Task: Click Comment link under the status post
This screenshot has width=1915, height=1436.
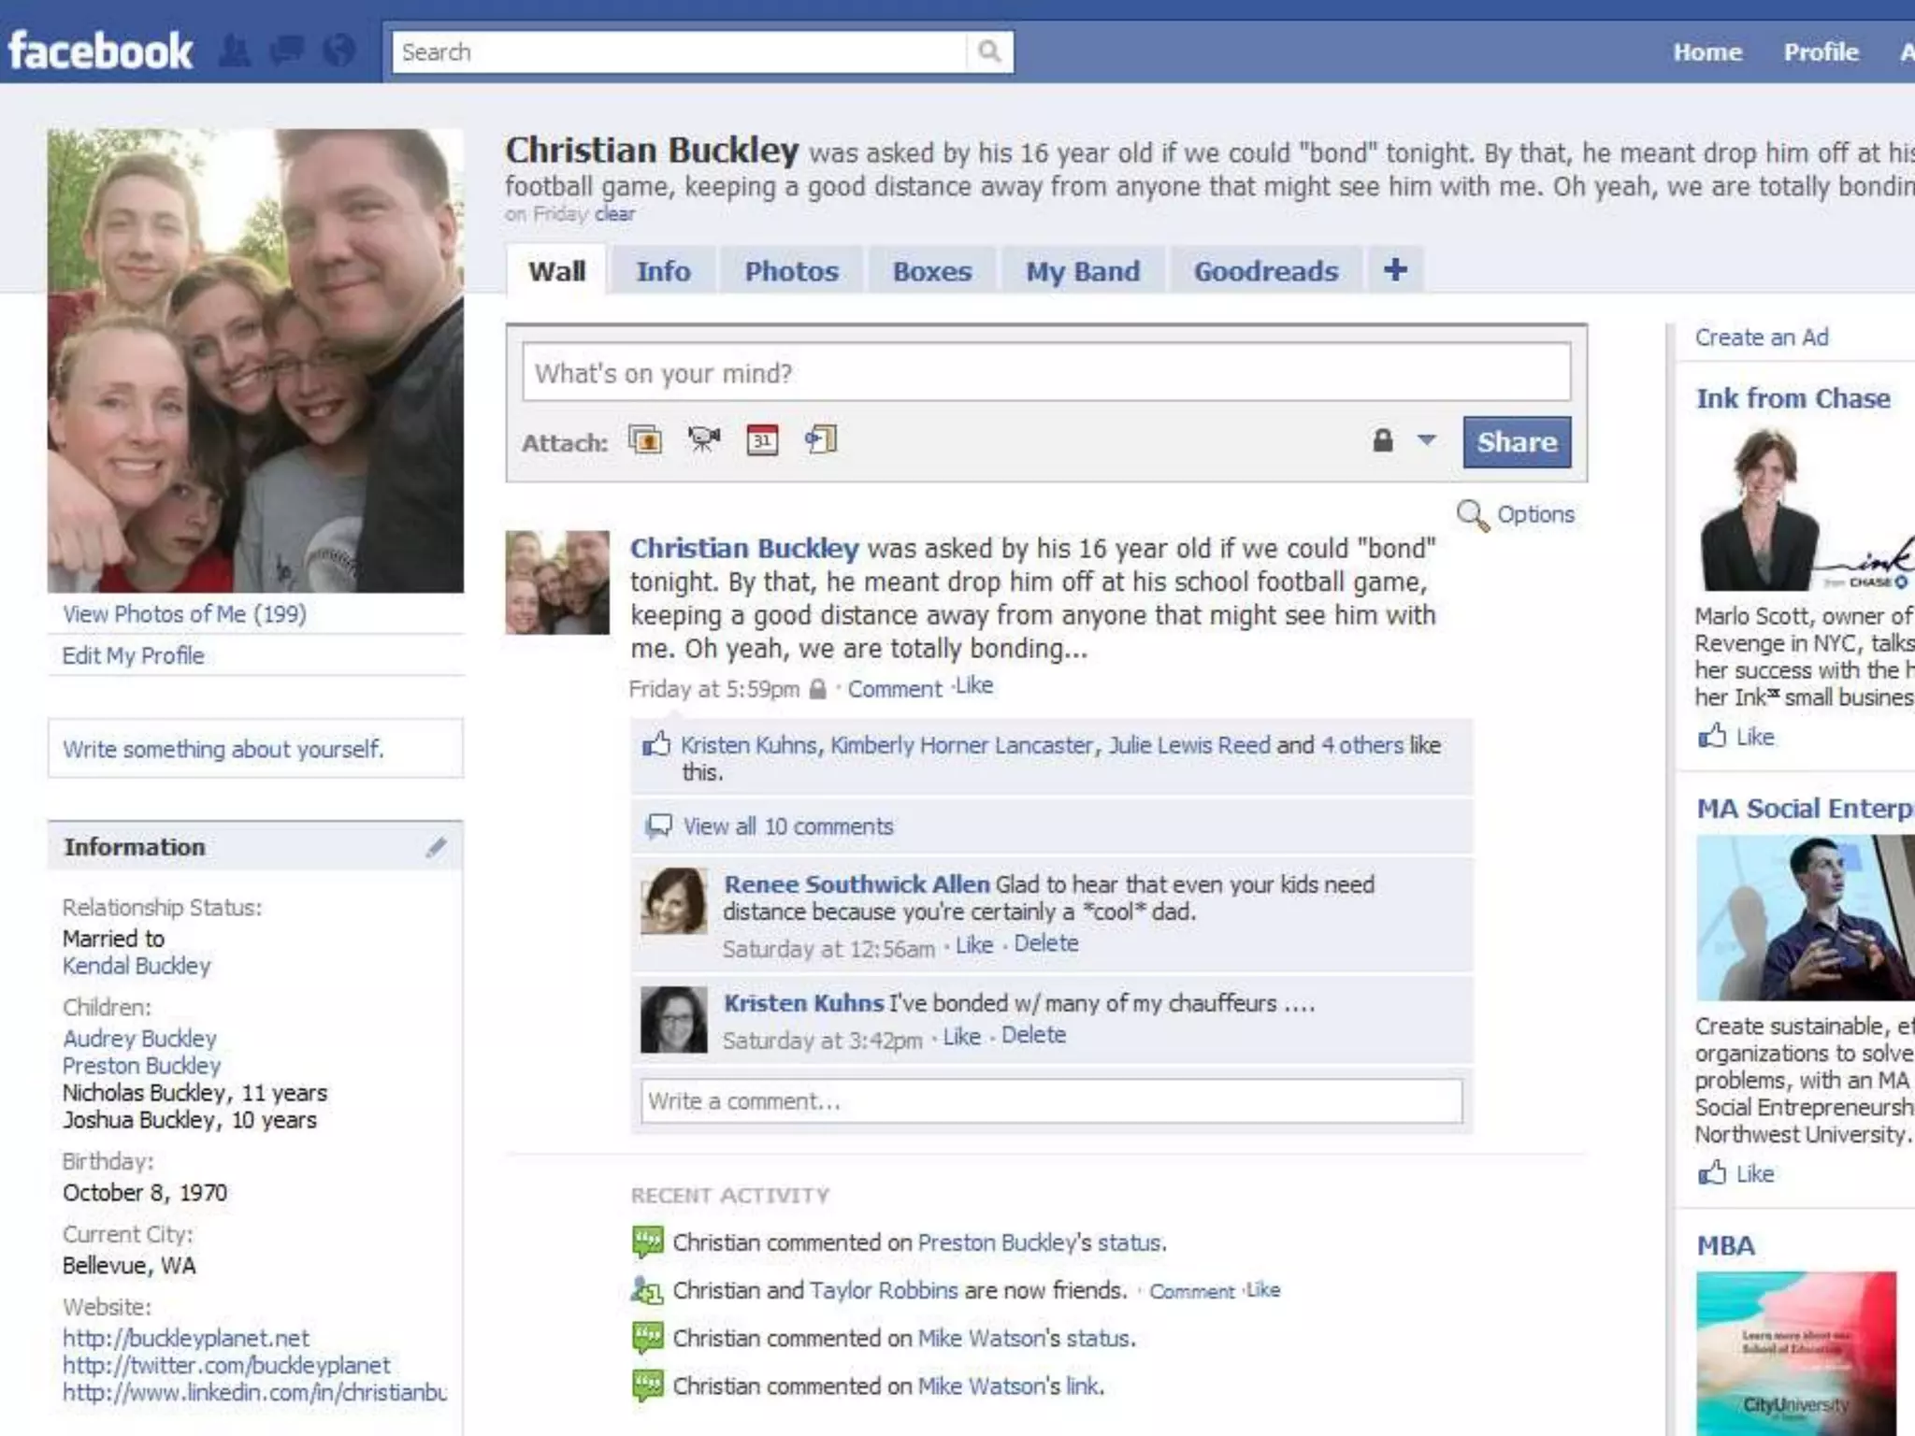Action: (895, 689)
